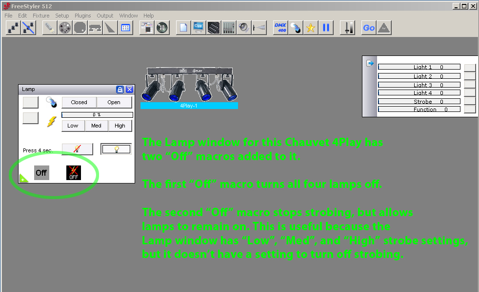The height and width of the screenshot is (292, 479).
Task: Expand the channel panel arrow icon
Action: [x=370, y=63]
